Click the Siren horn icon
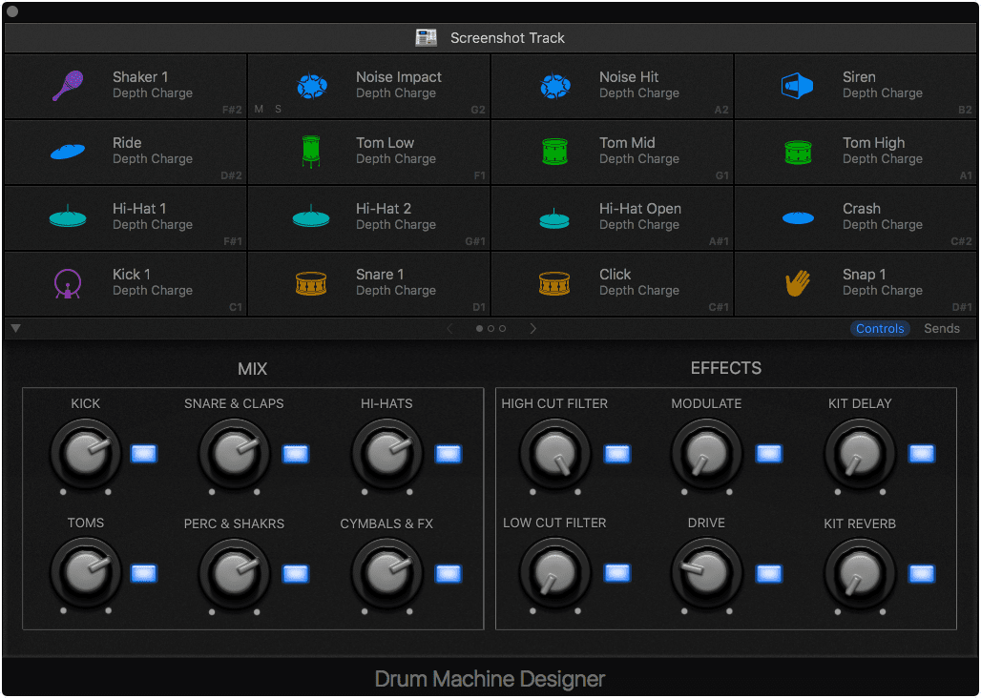Image resolution: width=981 pixels, height=698 pixels. (798, 85)
